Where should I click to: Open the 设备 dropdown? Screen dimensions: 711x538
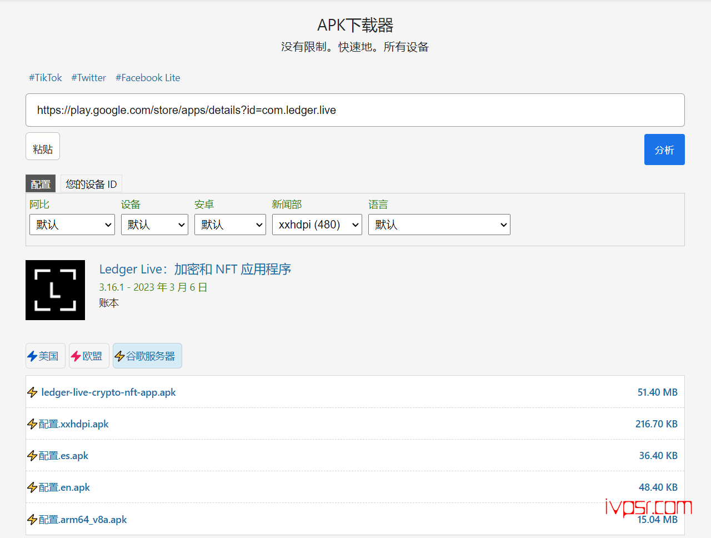(x=154, y=225)
